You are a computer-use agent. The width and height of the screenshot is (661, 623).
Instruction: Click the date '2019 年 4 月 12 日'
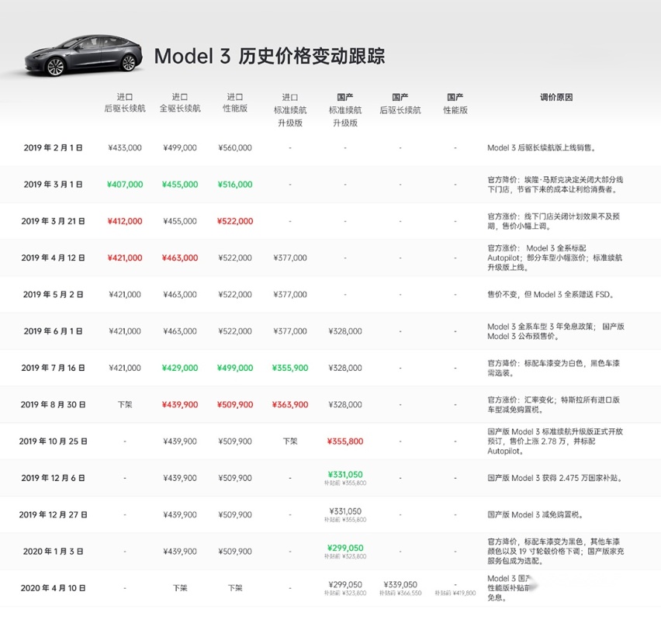(x=53, y=258)
